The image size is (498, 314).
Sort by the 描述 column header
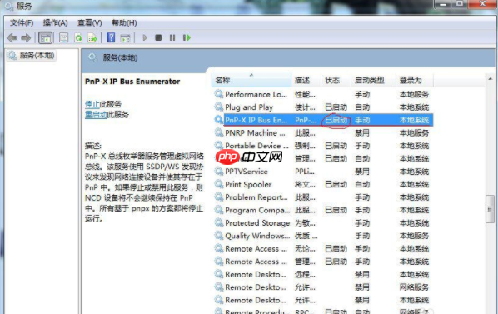306,80
